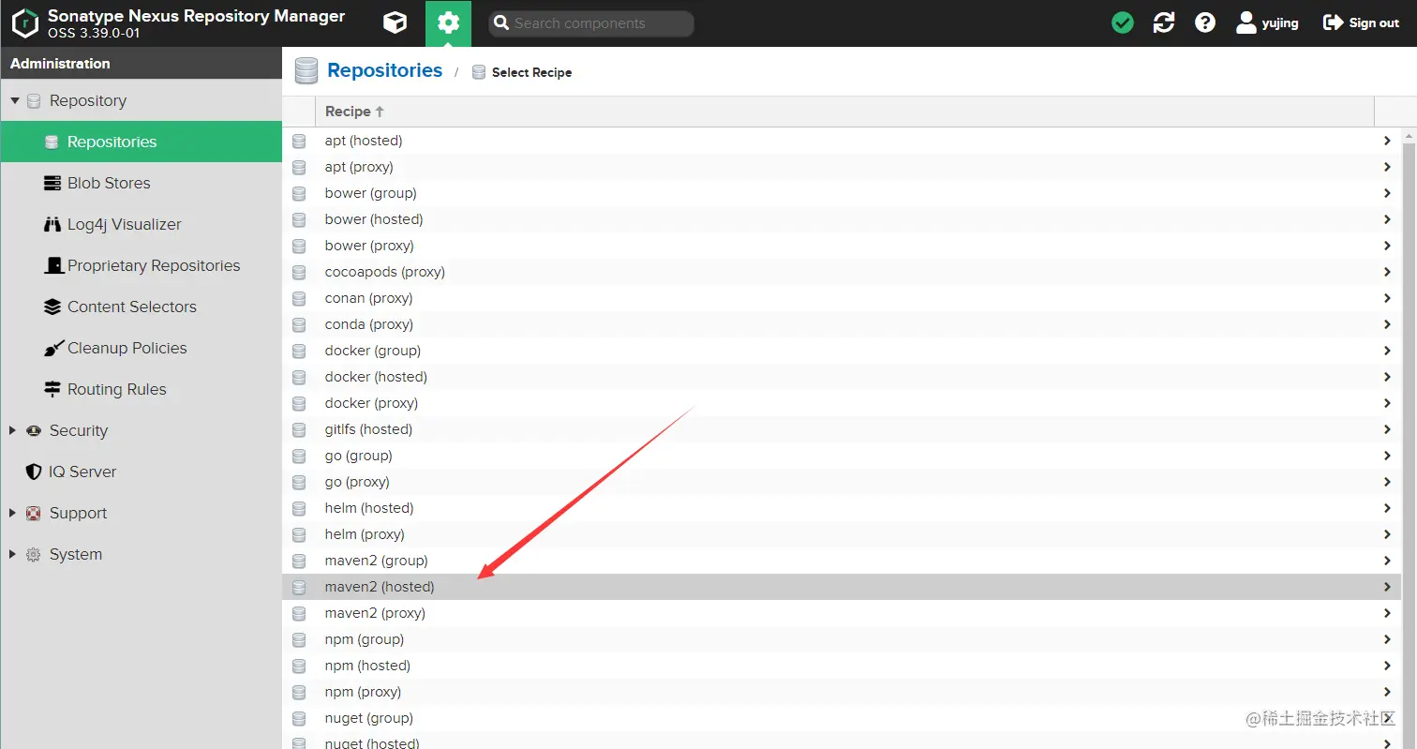1417x749 pixels.
Task: Click the System gear icon in sidebar
Action: (34, 554)
